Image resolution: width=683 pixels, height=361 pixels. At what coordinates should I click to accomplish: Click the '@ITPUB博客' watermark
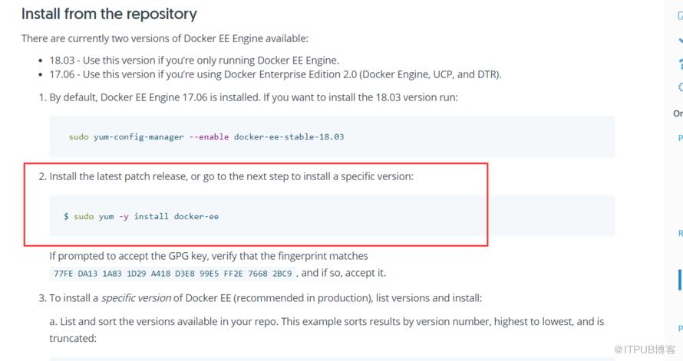point(645,350)
